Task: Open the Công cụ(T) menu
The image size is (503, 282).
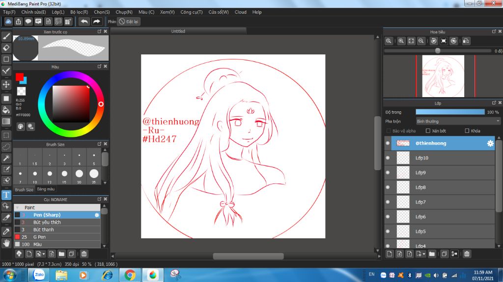Action: [192, 12]
